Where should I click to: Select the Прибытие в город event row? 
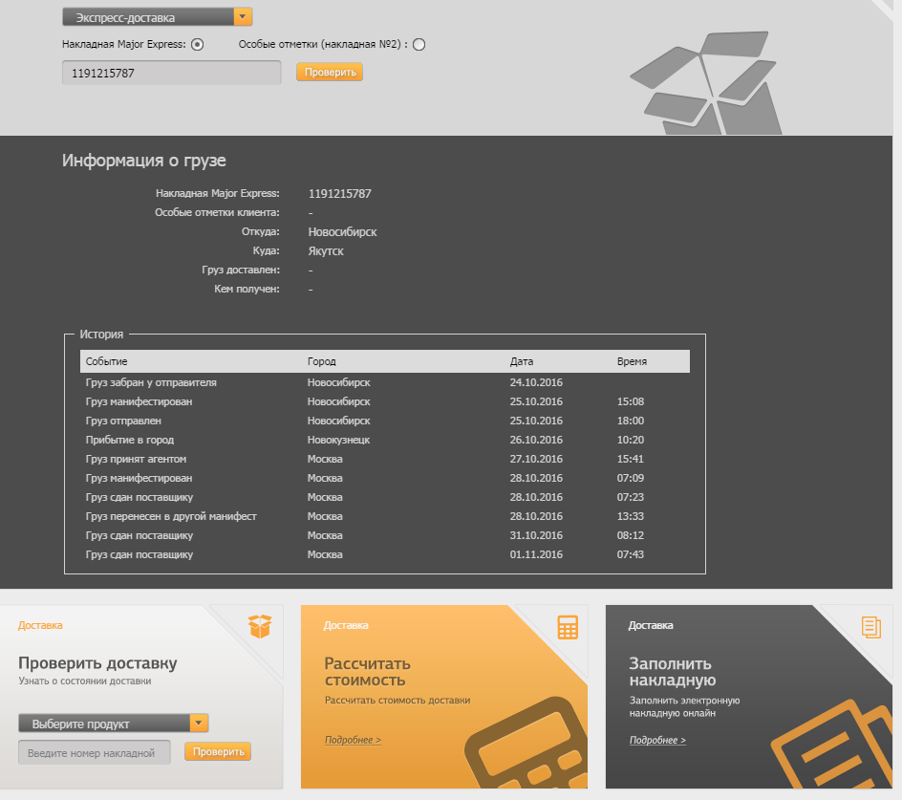pos(385,440)
